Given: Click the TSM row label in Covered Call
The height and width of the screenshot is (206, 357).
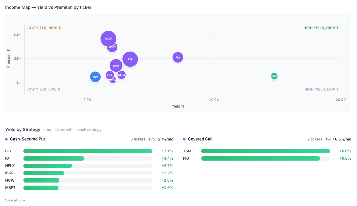Looking at the screenshot, I should coord(187,151).
